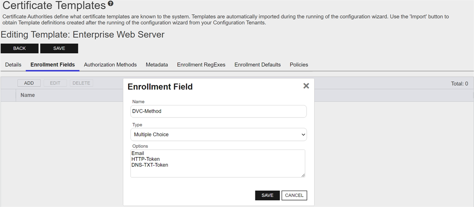This screenshot has width=474, height=207.
Task: Click ADD to create enrollment field
Action: pos(29,83)
